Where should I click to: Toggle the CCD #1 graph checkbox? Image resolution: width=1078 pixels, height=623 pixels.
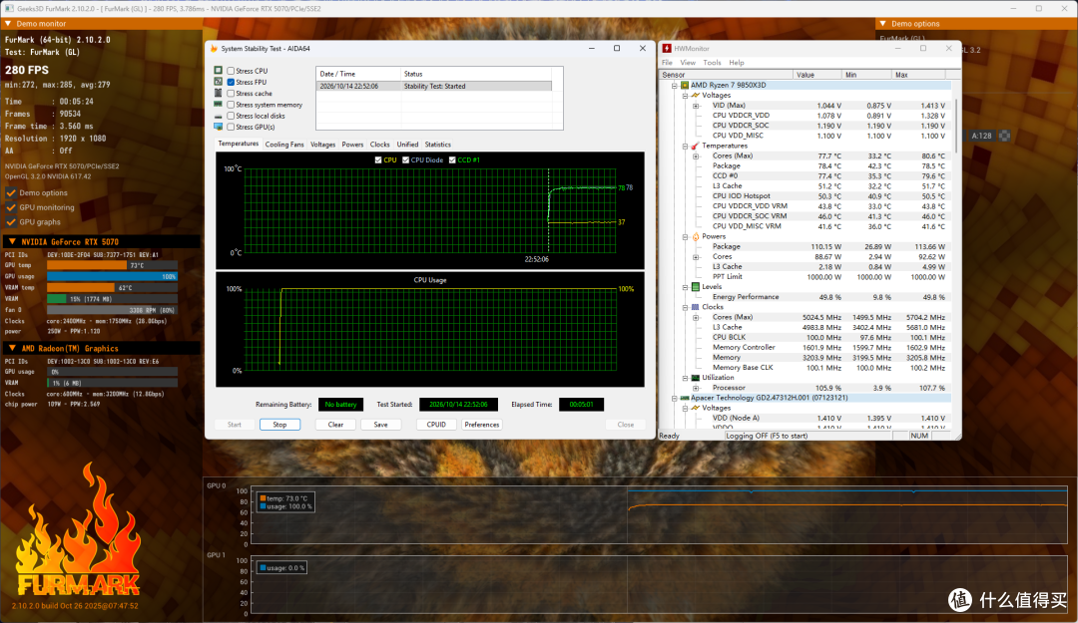(452, 160)
